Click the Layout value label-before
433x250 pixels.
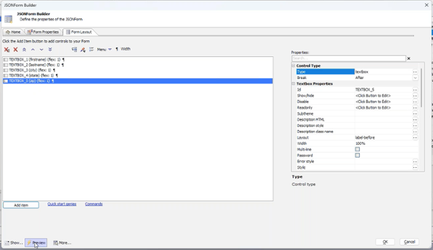pyautogui.click(x=365, y=137)
